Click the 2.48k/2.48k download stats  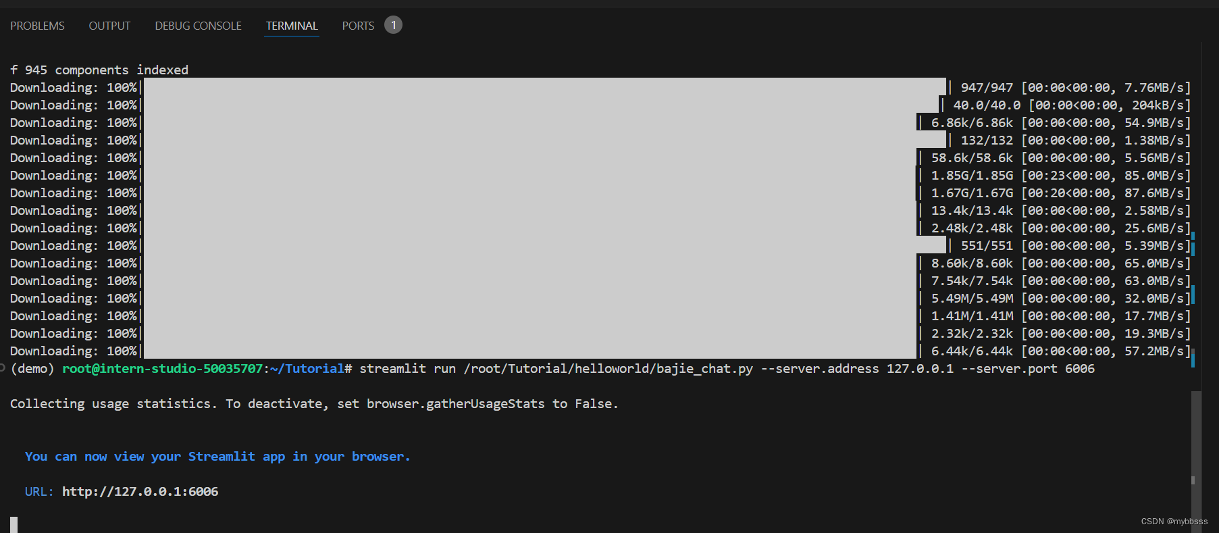pos(1061,228)
